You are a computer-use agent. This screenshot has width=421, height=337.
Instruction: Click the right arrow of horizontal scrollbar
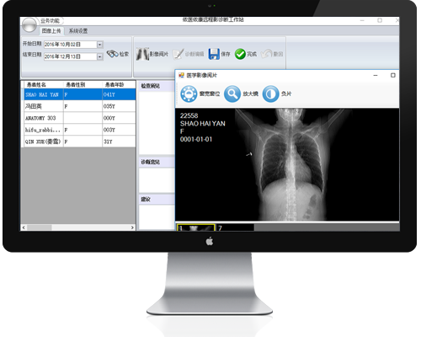pos(132,227)
